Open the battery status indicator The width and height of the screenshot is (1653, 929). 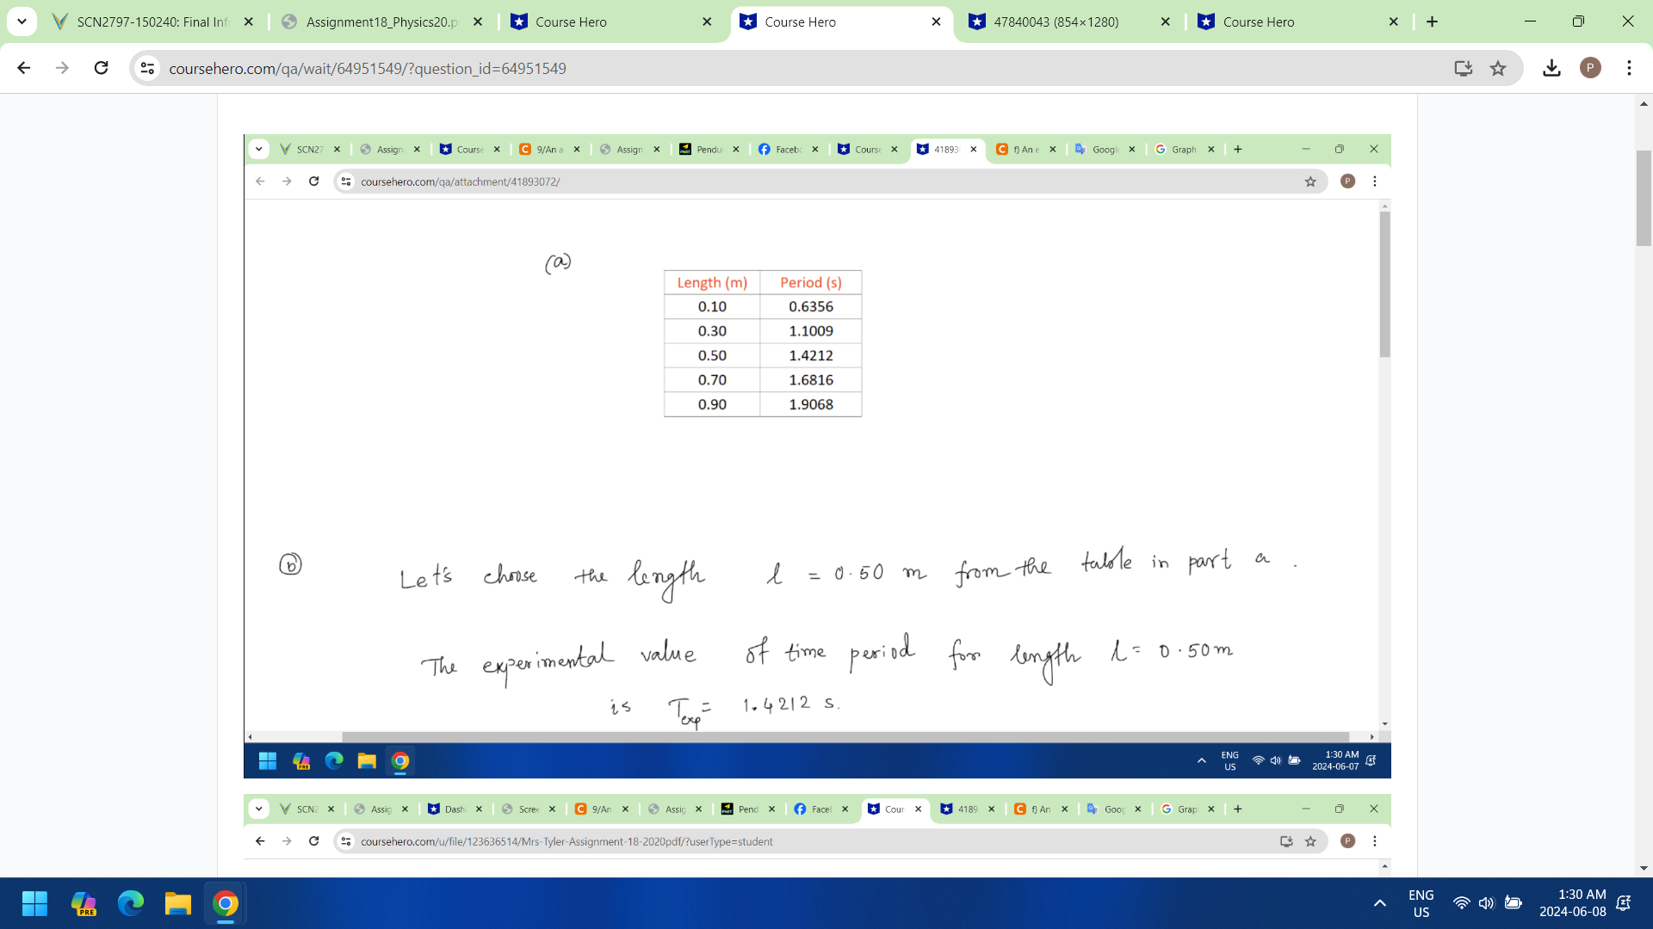1514,903
